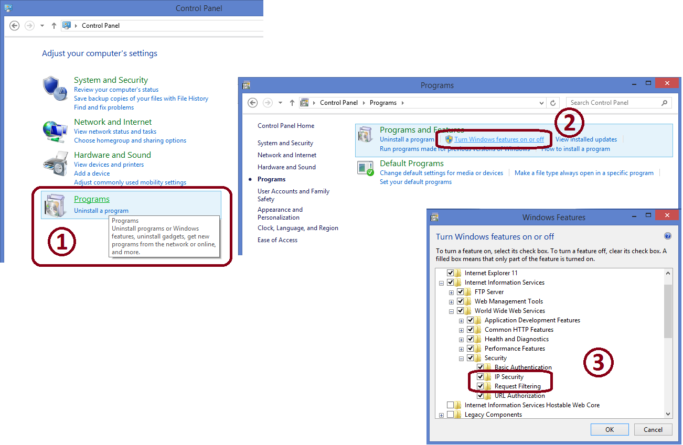Viewport: 683px width, 445px height.
Task: Go up one level in the Programs window
Action: pos(292,103)
